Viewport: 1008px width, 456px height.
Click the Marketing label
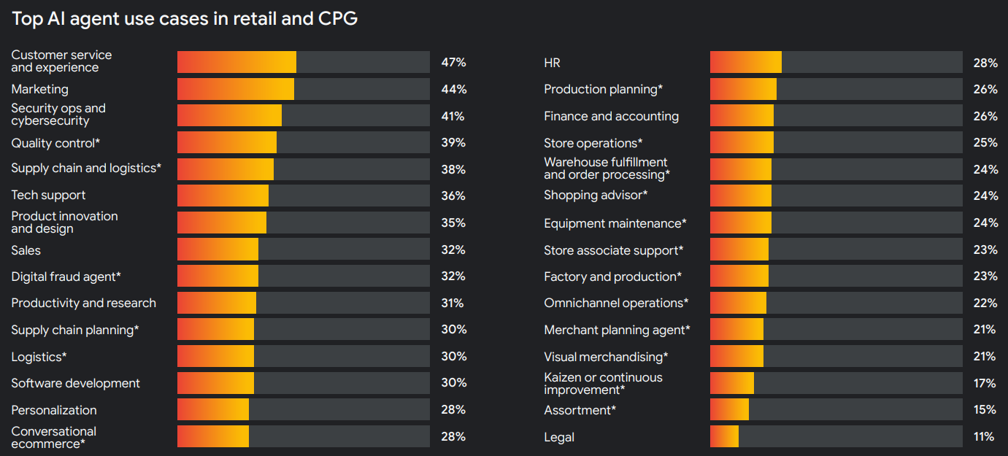[40, 89]
